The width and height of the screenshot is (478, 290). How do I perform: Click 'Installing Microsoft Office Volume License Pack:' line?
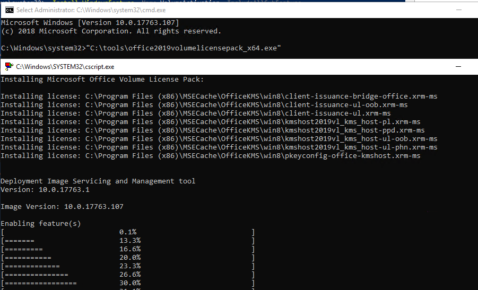click(102, 79)
